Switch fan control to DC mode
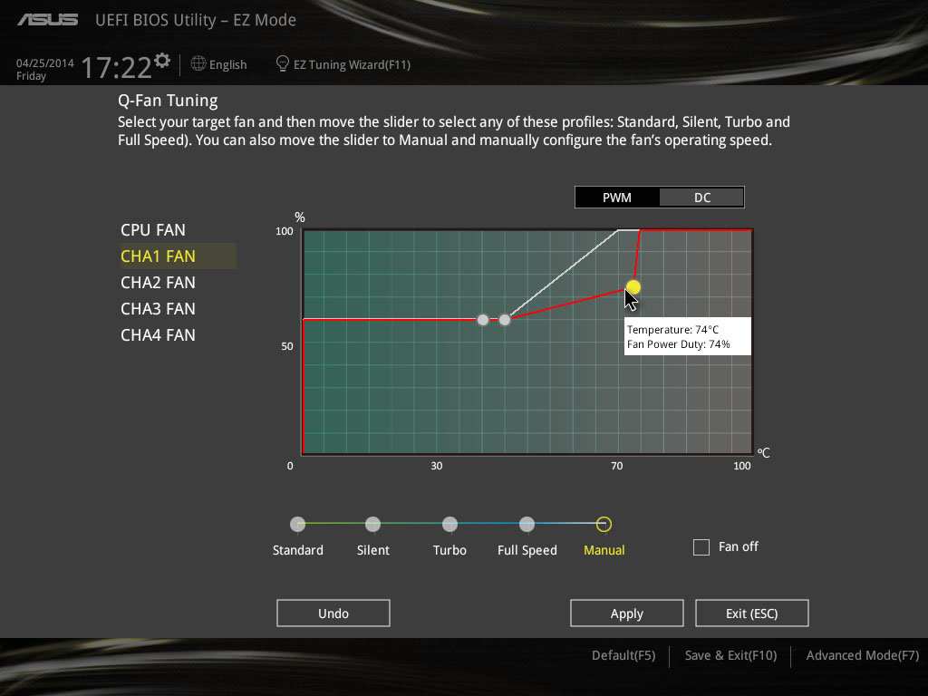 pyautogui.click(x=702, y=198)
